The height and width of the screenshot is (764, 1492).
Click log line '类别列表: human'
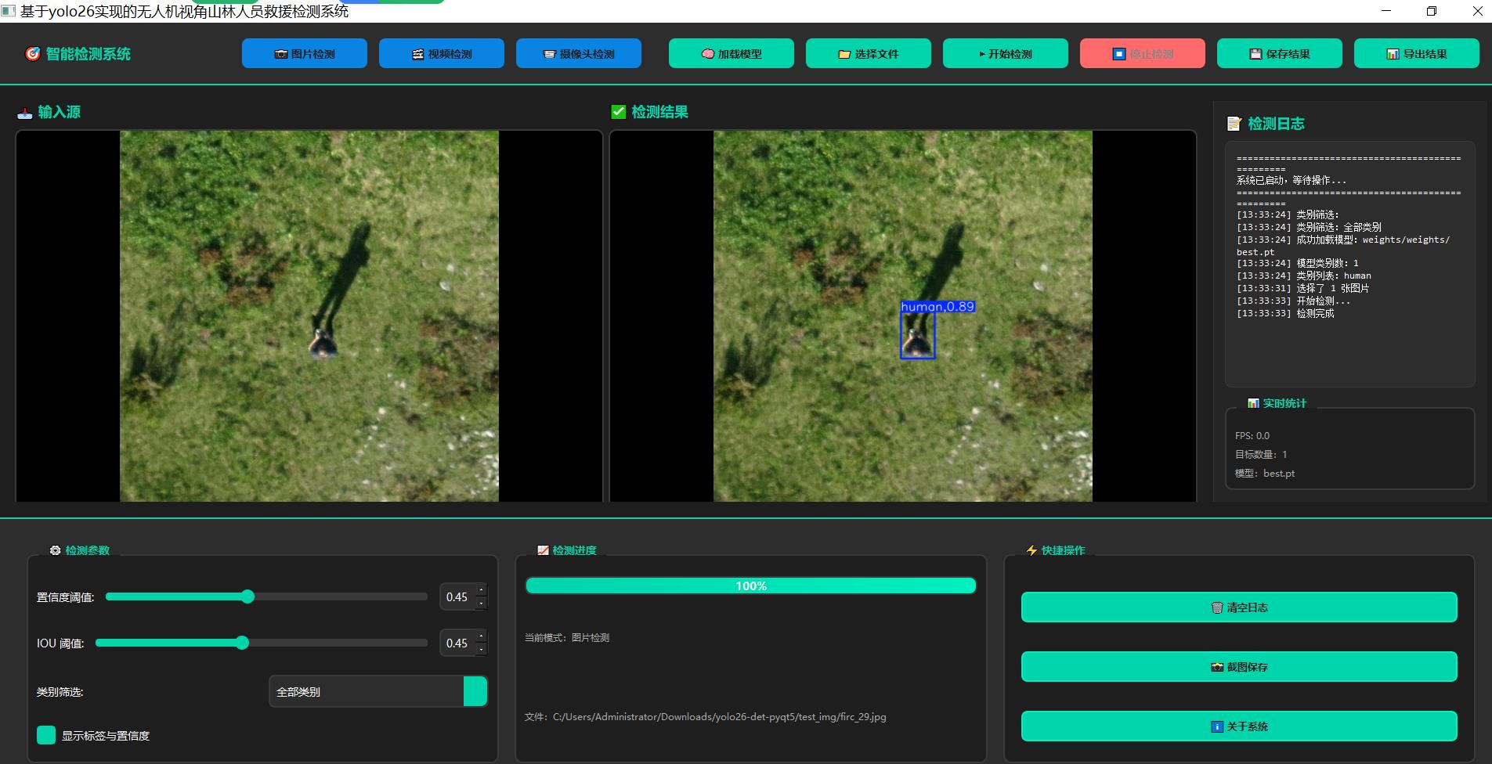(x=1304, y=276)
